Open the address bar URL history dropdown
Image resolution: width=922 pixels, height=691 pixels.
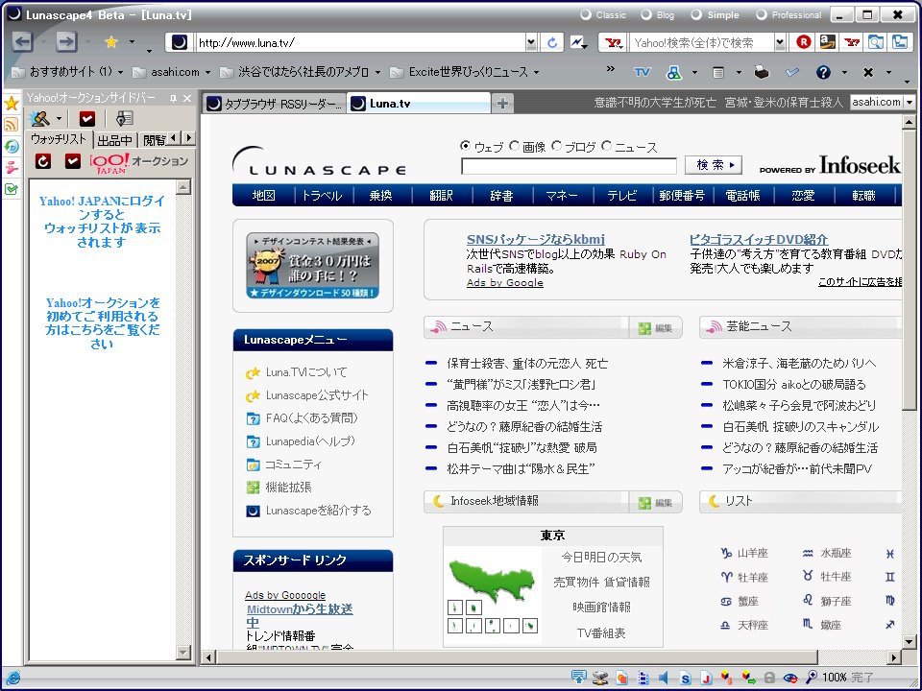pos(531,42)
